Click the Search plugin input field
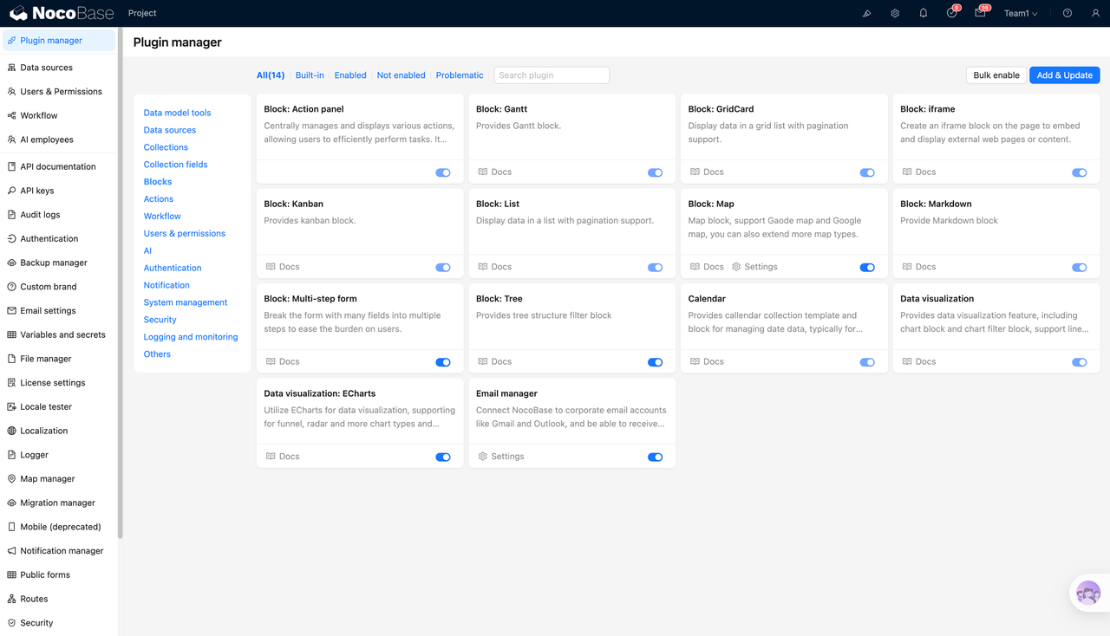 coord(552,75)
